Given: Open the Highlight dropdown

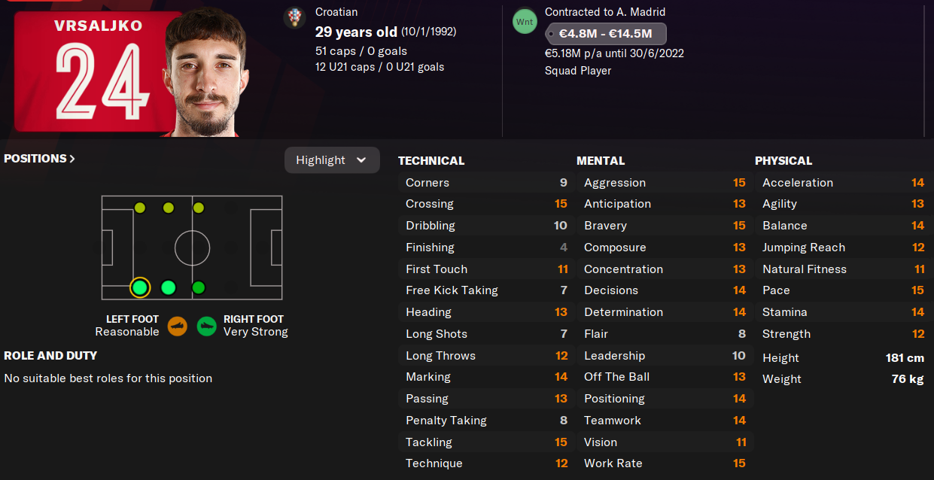Looking at the screenshot, I should point(332,160).
